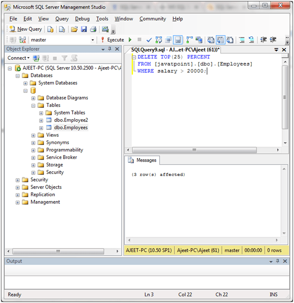Open standard toolbar options arrow
The image size is (294, 303).
(x=113, y=30)
